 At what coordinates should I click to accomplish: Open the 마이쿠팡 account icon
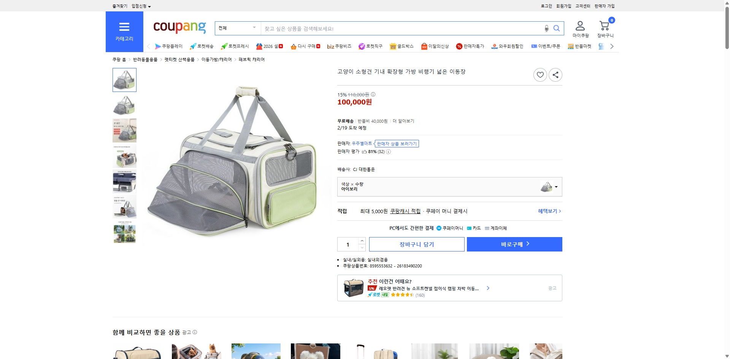click(x=580, y=25)
